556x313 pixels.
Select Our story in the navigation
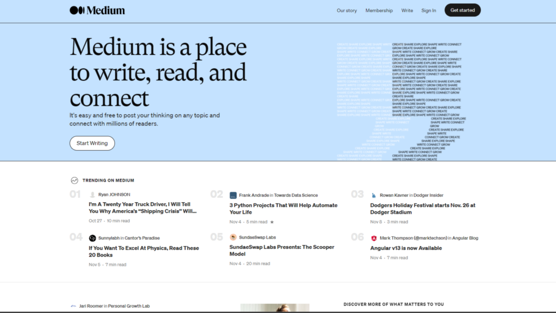(x=346, y=10)
